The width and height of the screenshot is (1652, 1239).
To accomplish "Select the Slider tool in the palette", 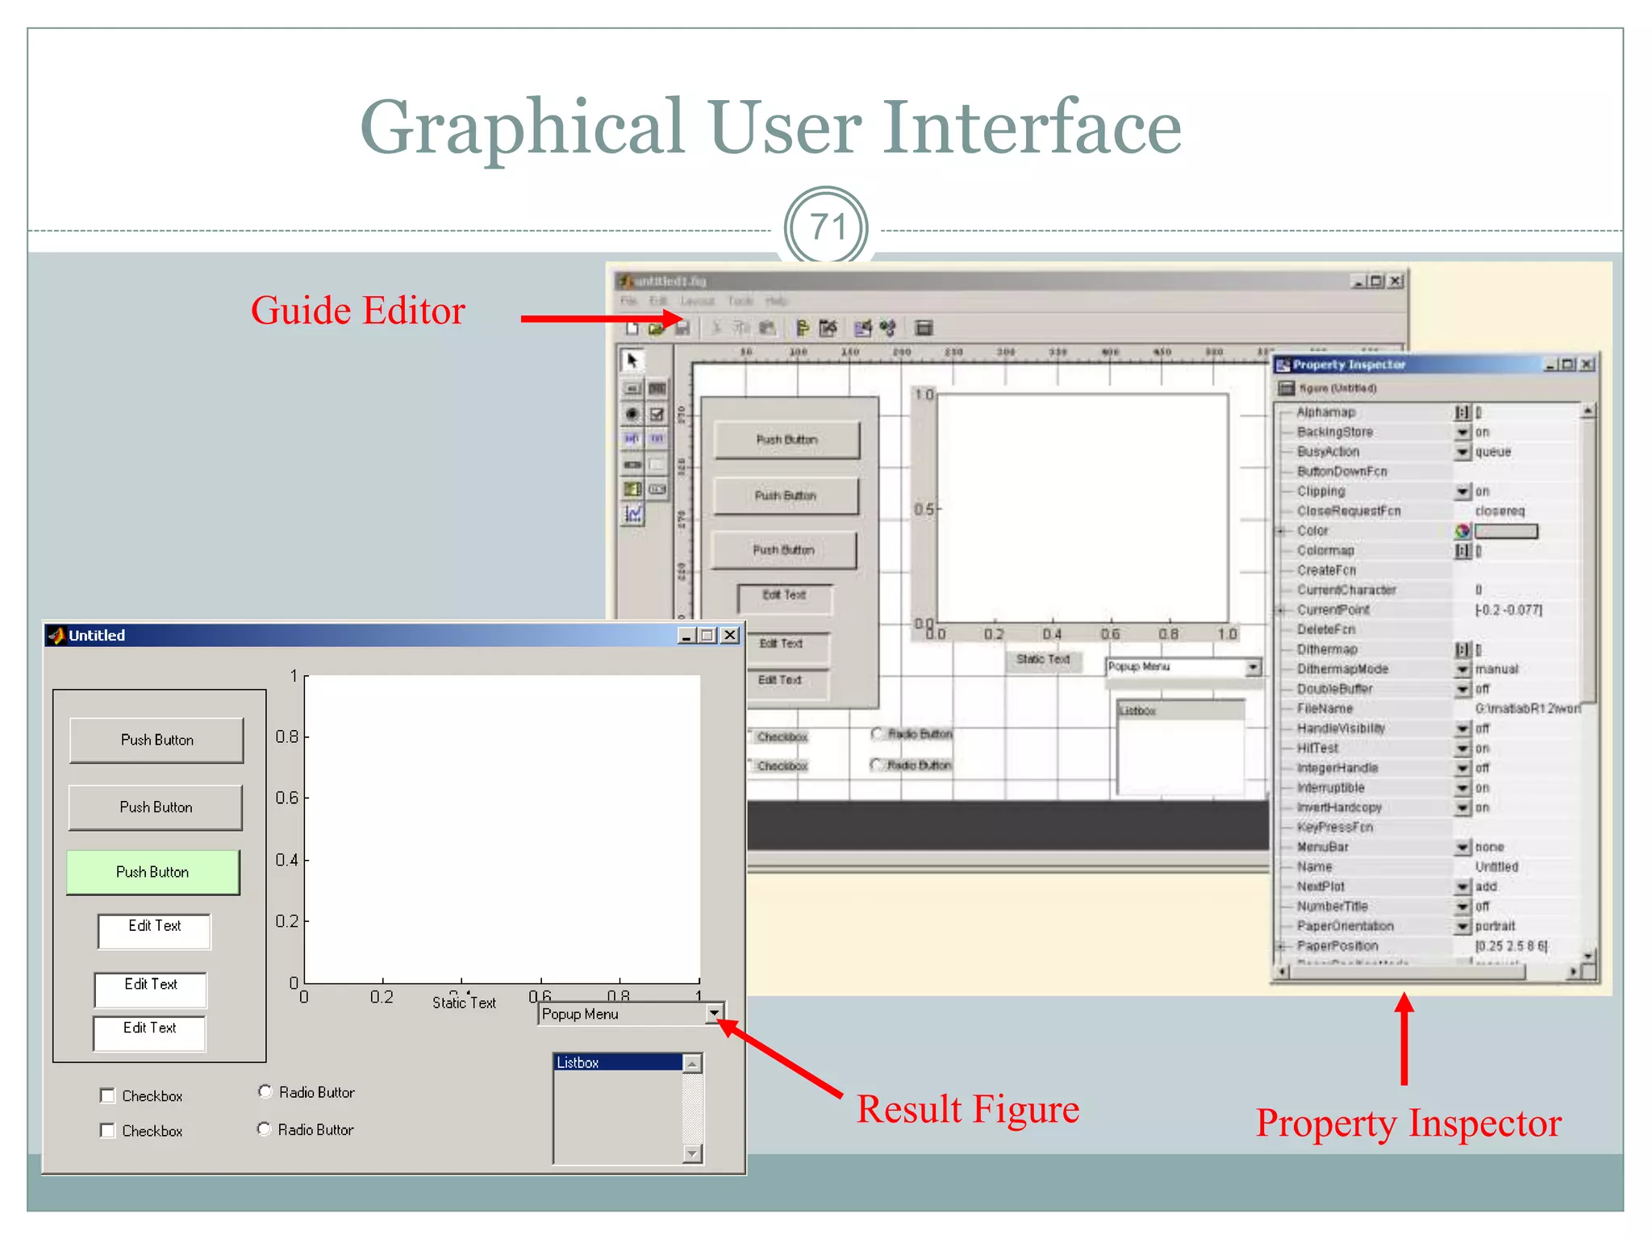I will (x=632, y=465).
